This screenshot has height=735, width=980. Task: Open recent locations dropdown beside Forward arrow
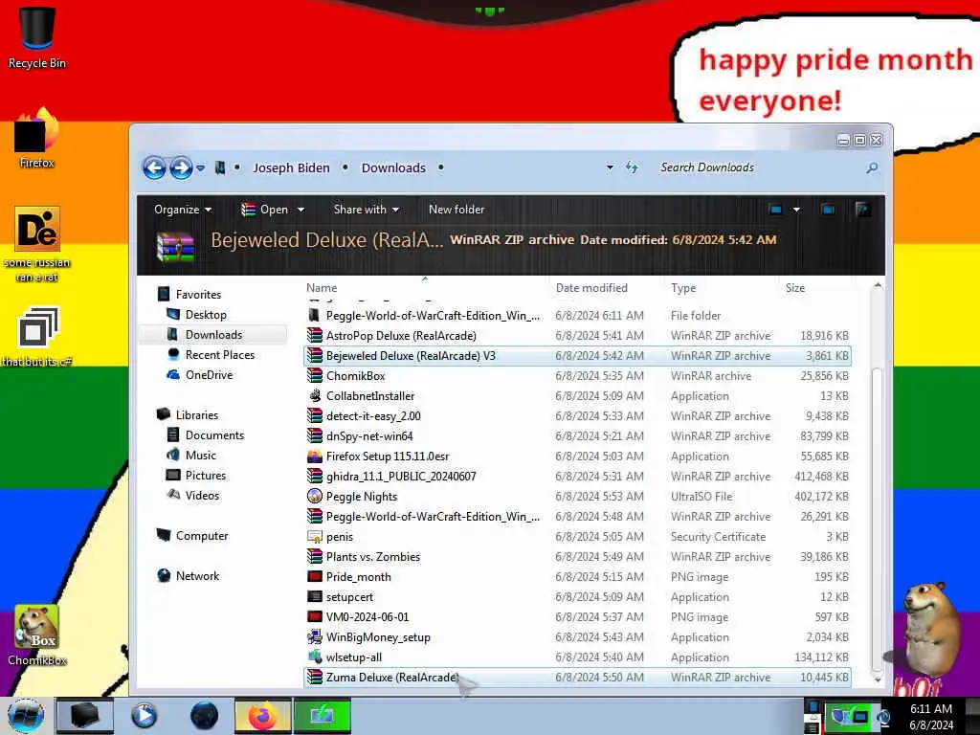coord(201,168)
